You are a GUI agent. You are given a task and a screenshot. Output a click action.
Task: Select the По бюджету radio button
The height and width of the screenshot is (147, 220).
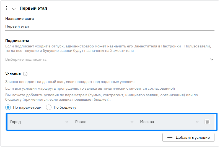[49, 107]
